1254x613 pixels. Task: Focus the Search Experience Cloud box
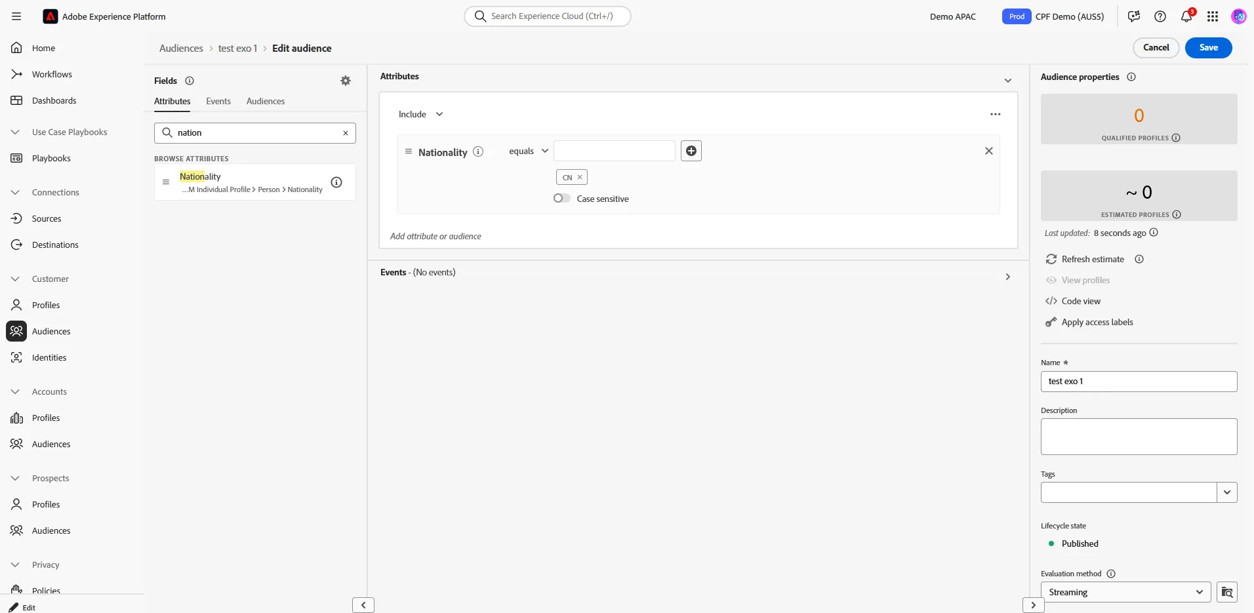(x=548, y=16)
